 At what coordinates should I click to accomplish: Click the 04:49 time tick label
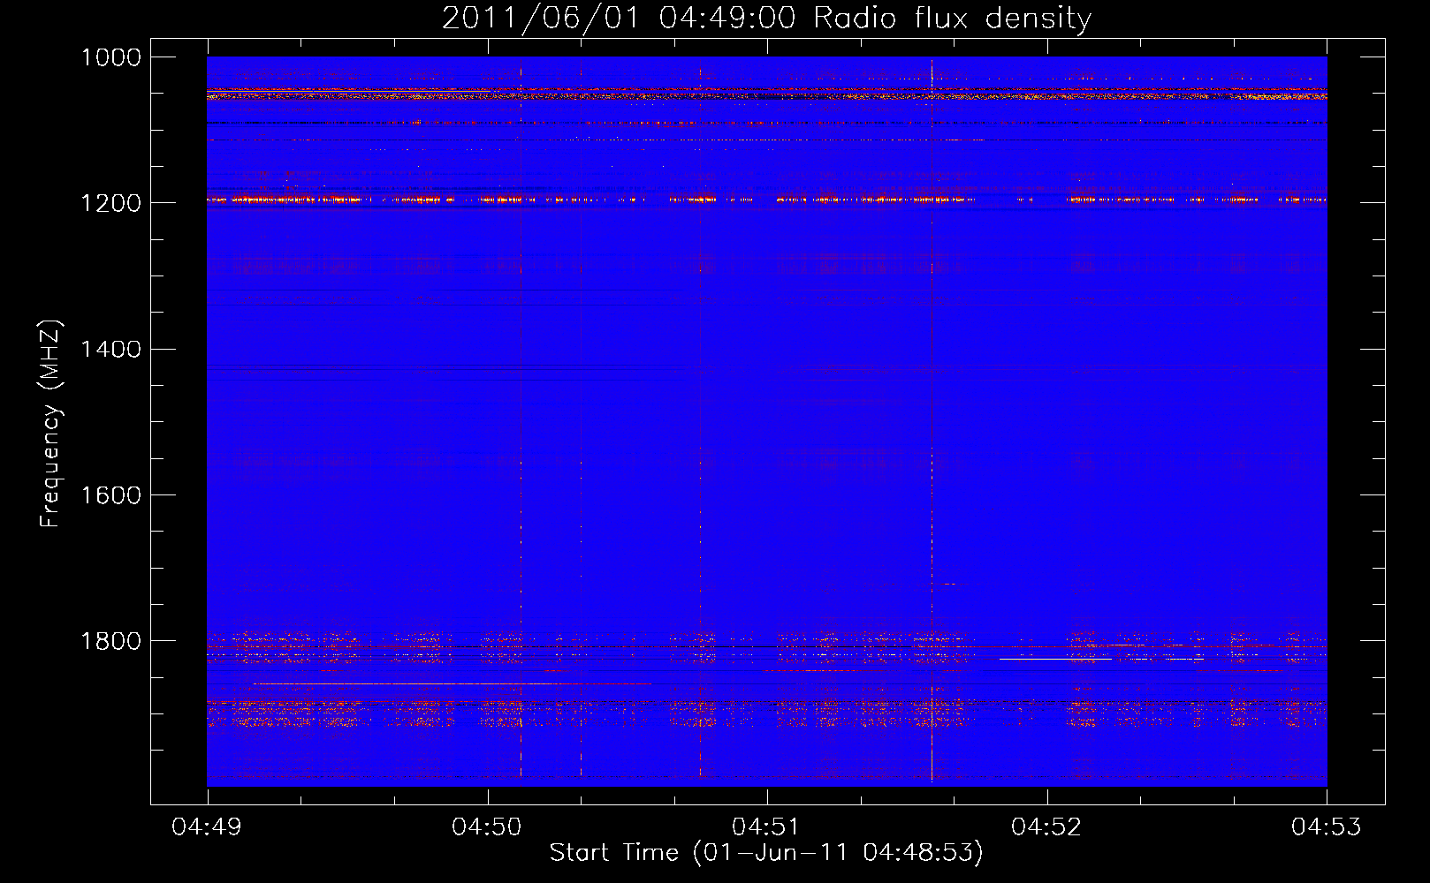[x=207, y=827]
